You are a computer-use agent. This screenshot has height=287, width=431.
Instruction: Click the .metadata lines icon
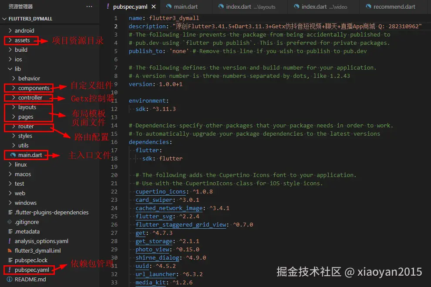point(10,231)
